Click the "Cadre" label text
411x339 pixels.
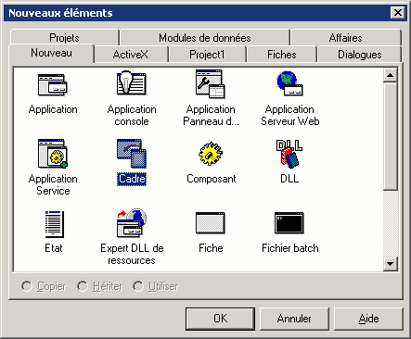tap(132, 179)
